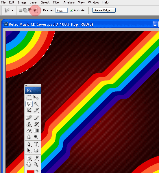This screenshot has height=173, width=159.
Task: Swap foreground and background colors
Action: (37, 171)
